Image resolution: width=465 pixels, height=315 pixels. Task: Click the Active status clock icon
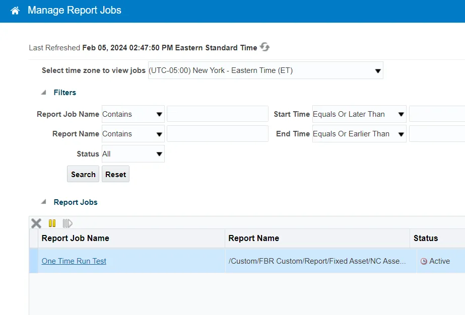(x=424, y=261)
